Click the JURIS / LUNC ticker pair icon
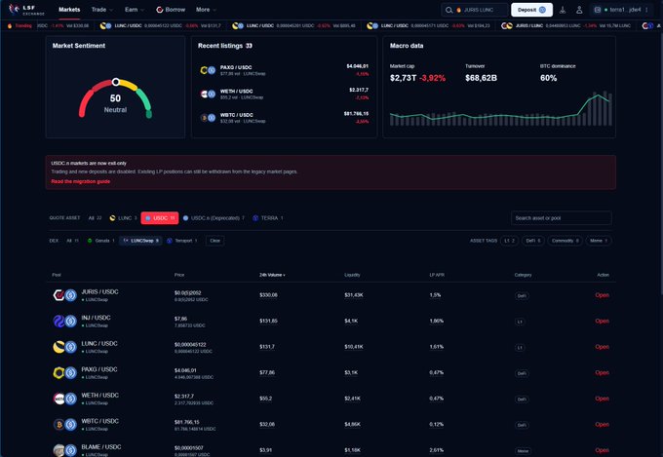The image size is (663, 457). [507, 25]
